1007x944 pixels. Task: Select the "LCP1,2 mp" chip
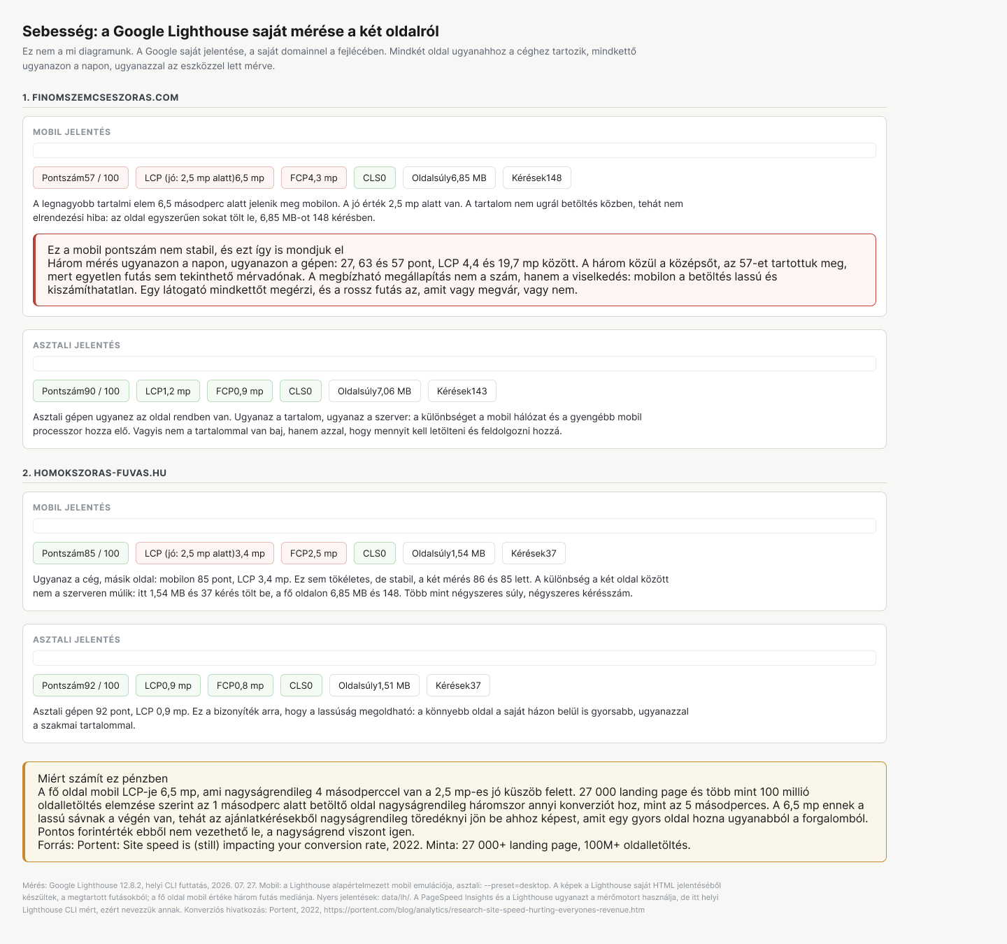pyautogui.click(x=168, y=391)
